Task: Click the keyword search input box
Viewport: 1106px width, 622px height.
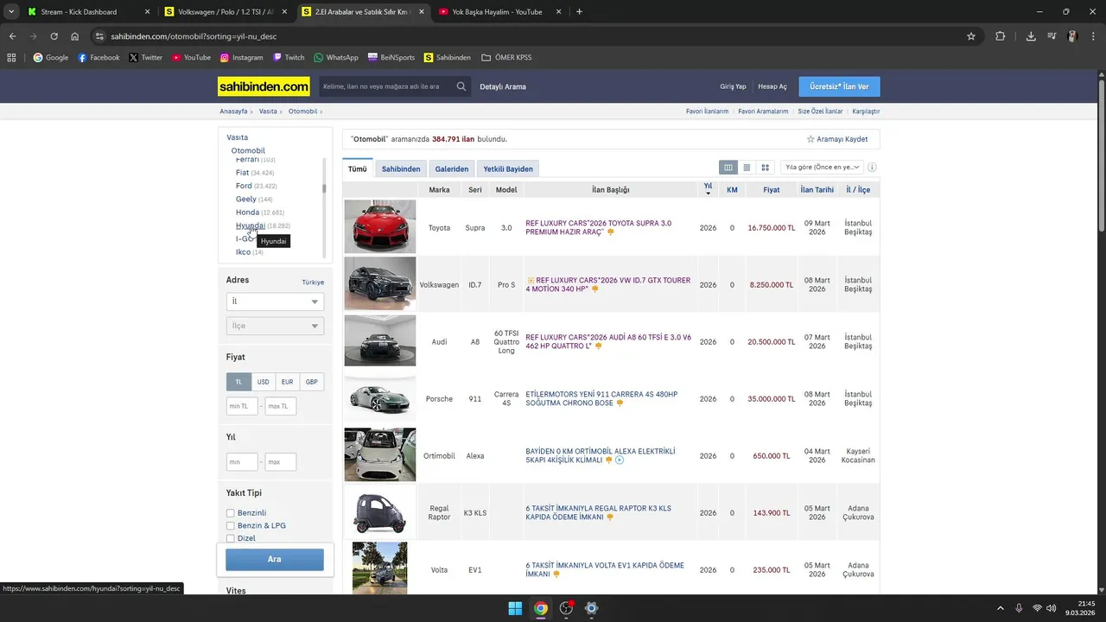Action: [x=387, y=86]
